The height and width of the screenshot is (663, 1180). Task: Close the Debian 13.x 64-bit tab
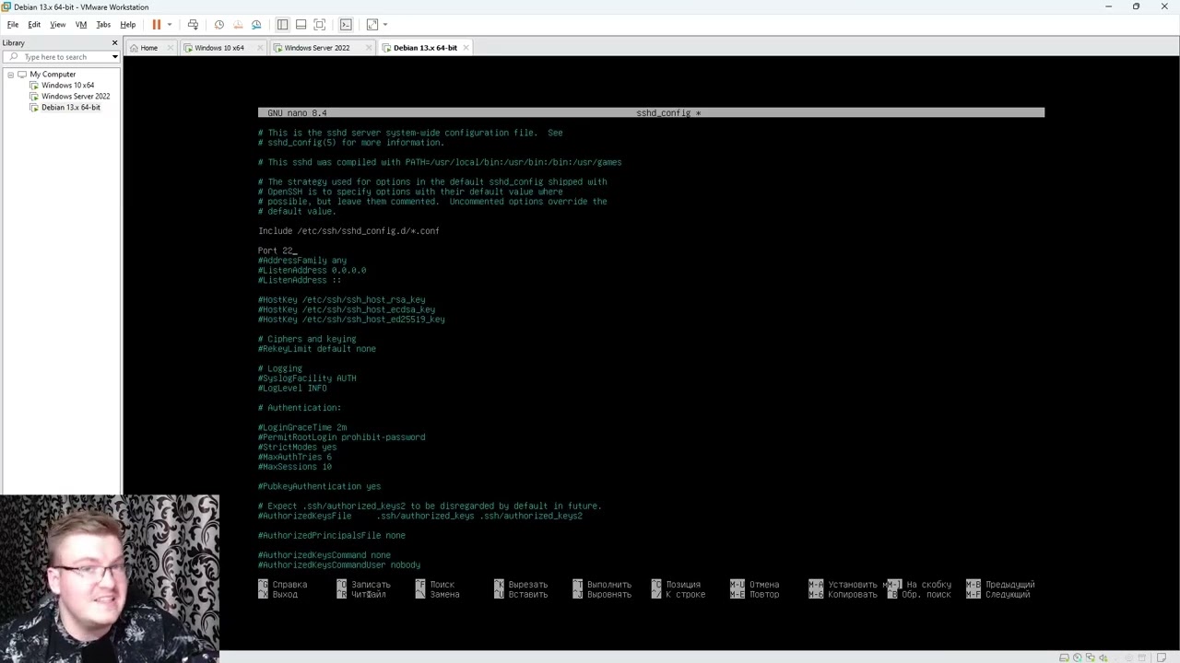(466, 48)
